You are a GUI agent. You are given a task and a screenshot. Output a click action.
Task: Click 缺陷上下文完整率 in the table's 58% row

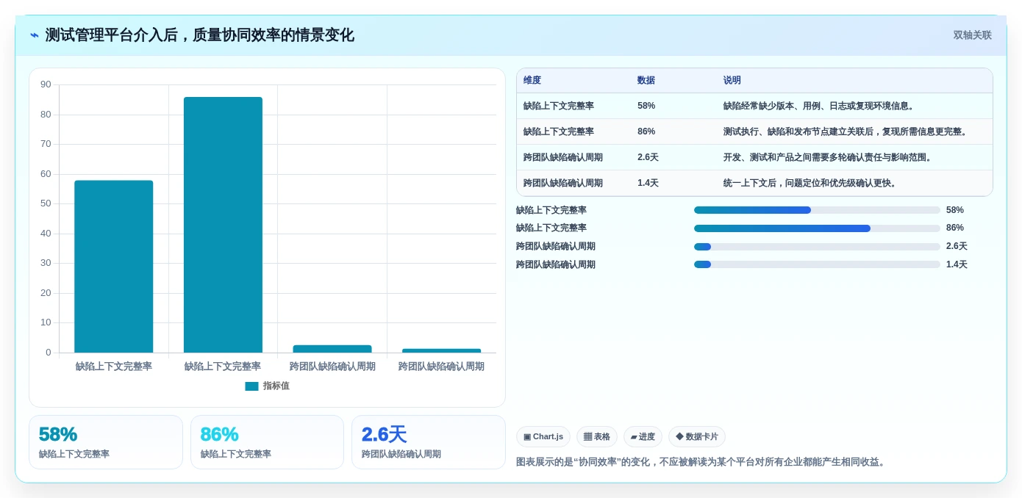(x=559, y=106)
